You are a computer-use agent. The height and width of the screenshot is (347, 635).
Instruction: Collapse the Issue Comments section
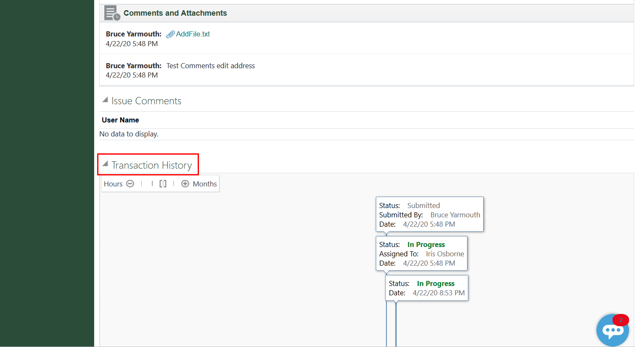pyautogui.click(x=105, y=100)
